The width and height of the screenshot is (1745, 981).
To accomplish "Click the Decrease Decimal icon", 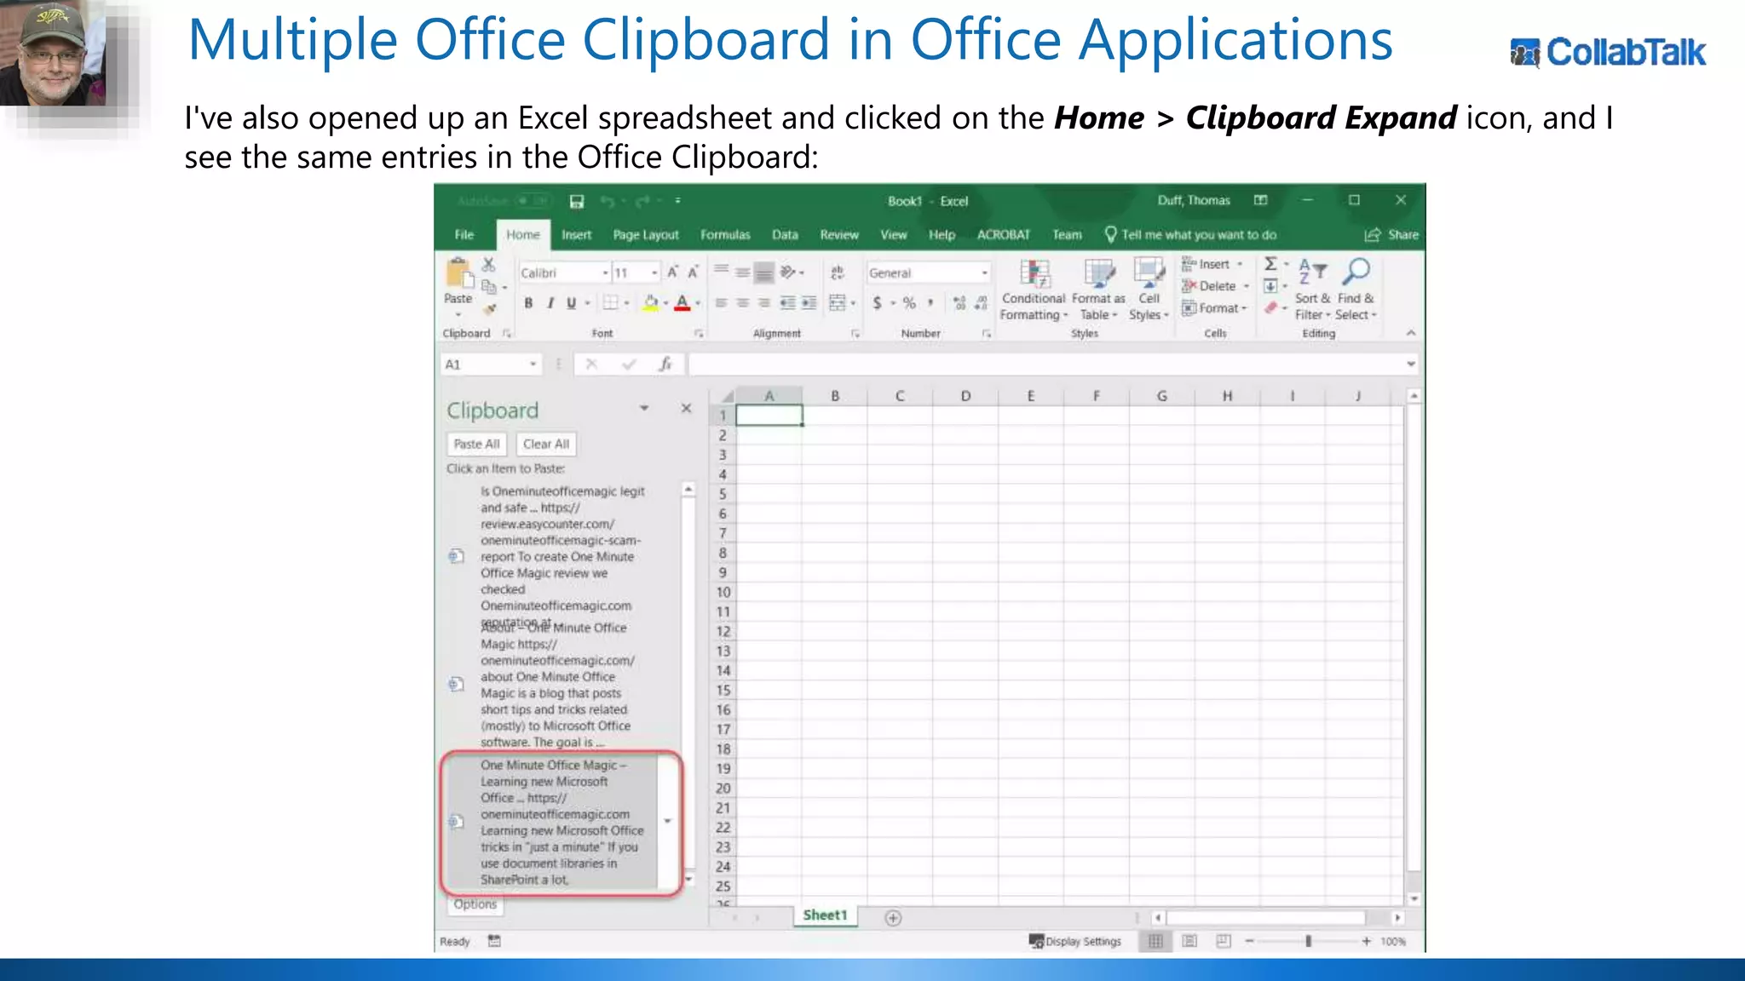I will coord(981,302).
